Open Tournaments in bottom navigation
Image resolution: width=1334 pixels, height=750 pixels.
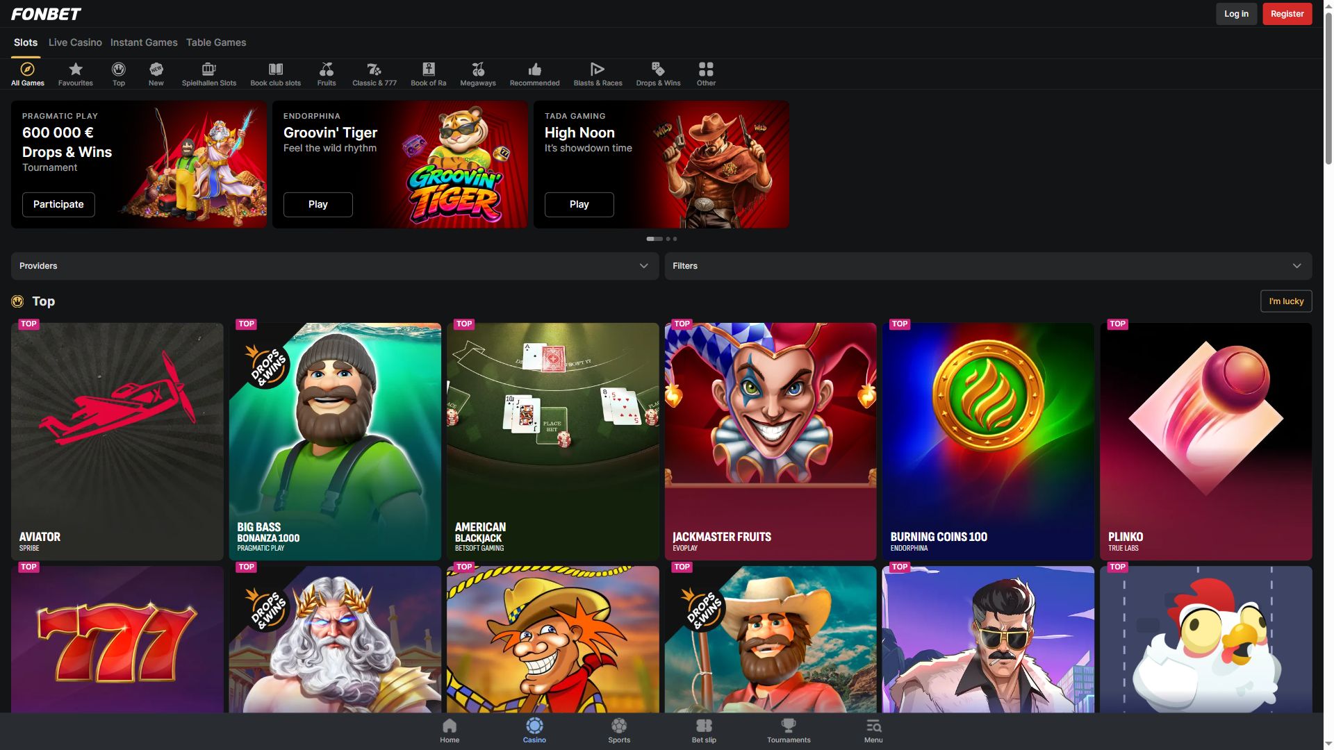[789, 731]
